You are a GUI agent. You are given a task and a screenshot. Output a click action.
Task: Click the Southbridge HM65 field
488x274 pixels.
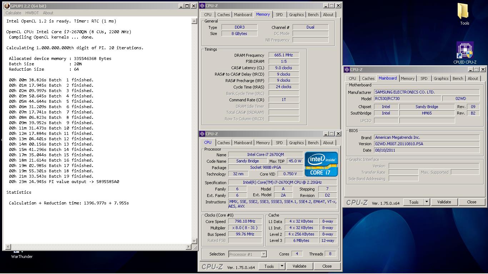tap(427, 113)
